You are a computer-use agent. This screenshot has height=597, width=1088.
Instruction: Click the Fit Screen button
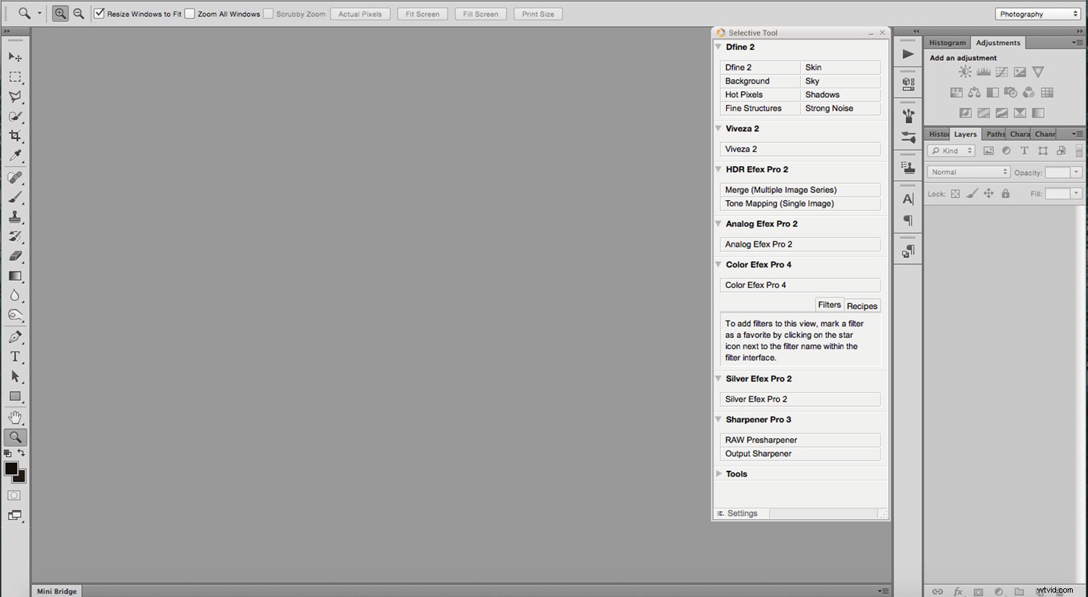(x=421, y=13)
